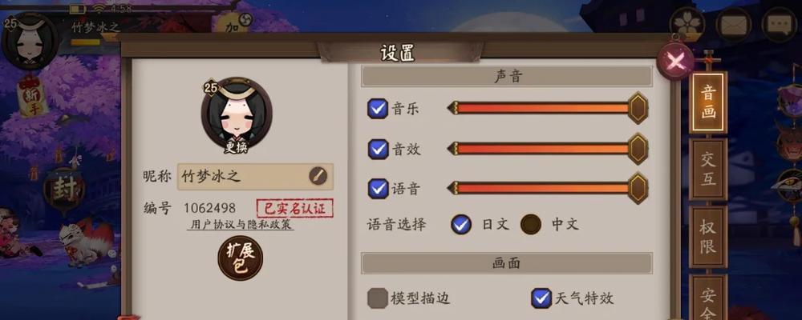Toggle the 音乐 music checkbox
Viewport: 802px width, 320px height.
[378, 108]
